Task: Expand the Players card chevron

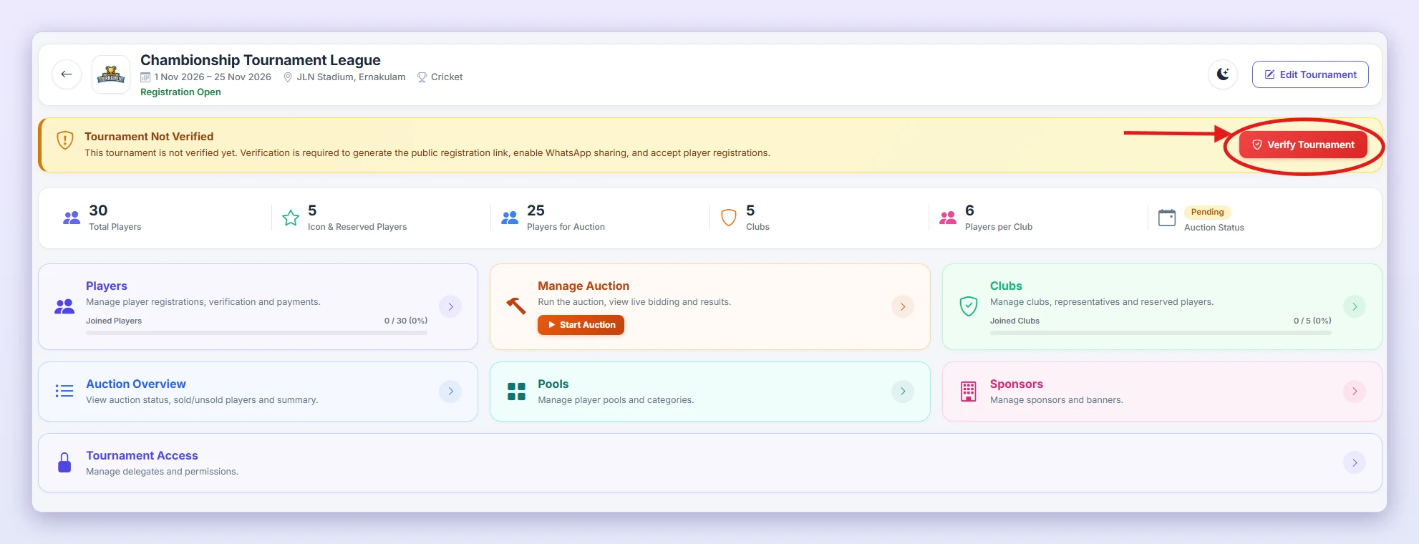Action: (x=450, y=306)
